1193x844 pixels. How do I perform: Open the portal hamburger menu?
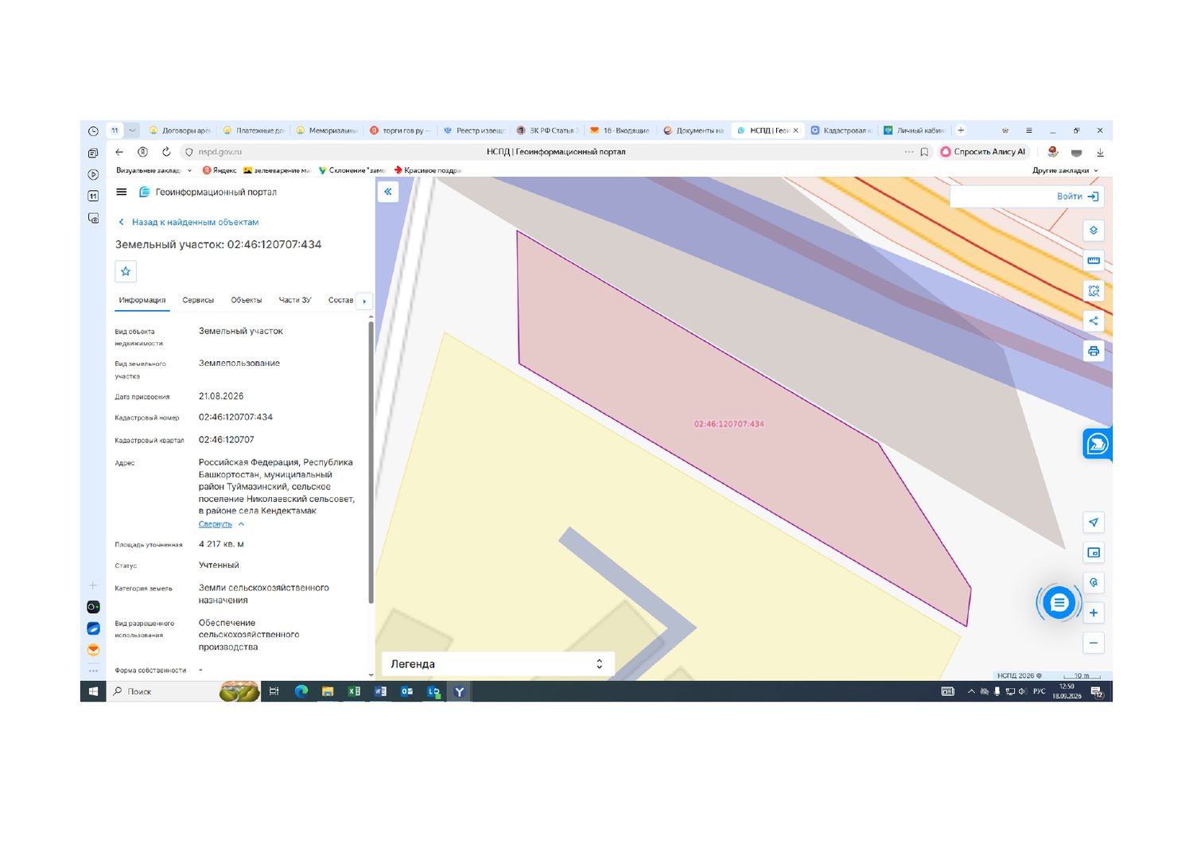coord(122,192)
